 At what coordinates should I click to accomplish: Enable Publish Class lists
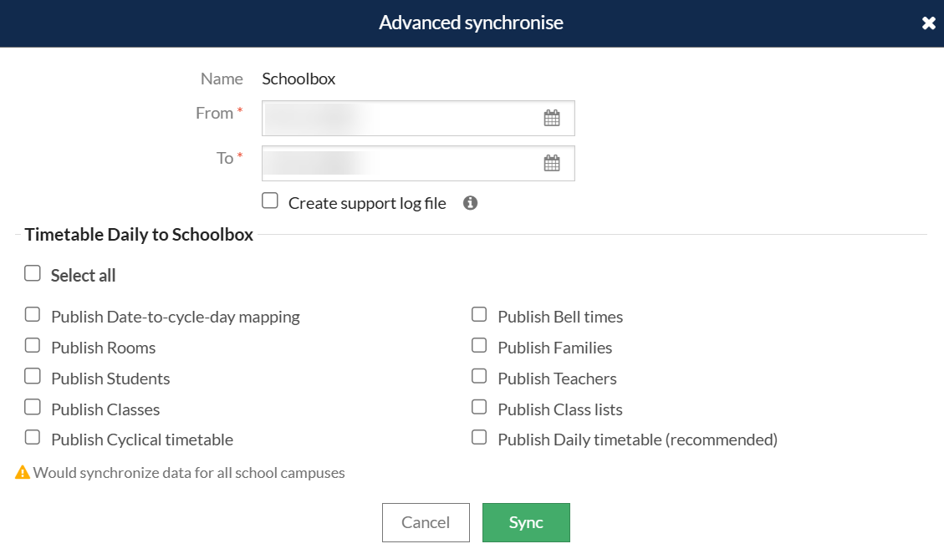point(479,407)
